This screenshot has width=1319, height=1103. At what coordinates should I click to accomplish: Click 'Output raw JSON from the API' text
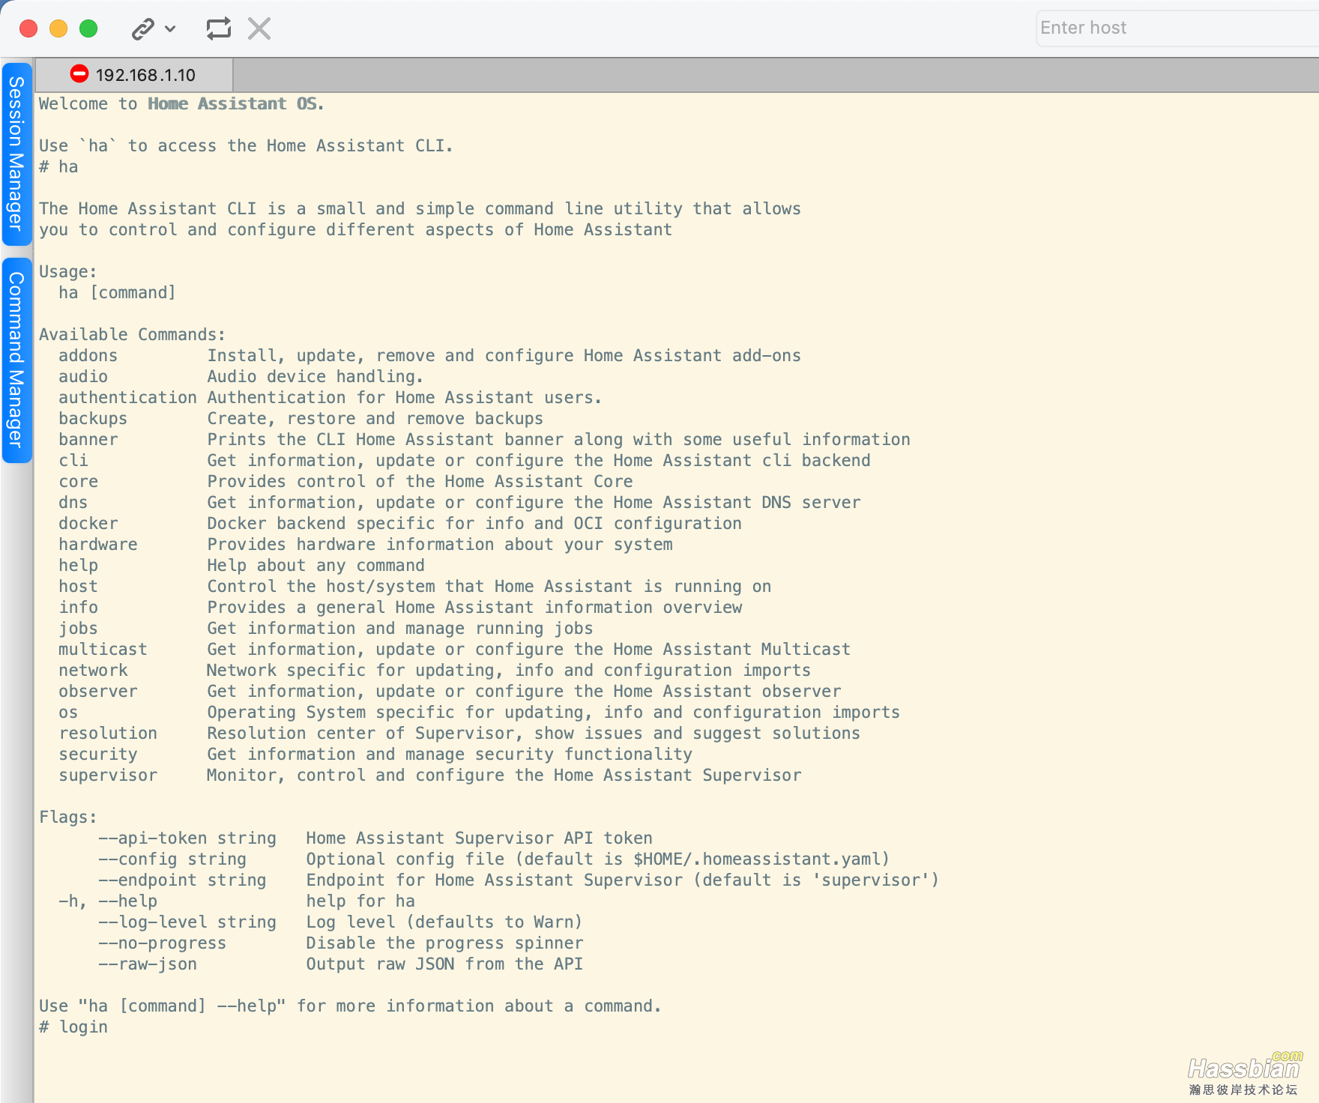(x=444, y=964)
